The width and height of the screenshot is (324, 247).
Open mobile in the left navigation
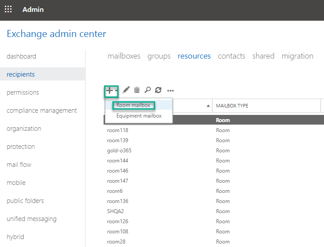(16, 183)
